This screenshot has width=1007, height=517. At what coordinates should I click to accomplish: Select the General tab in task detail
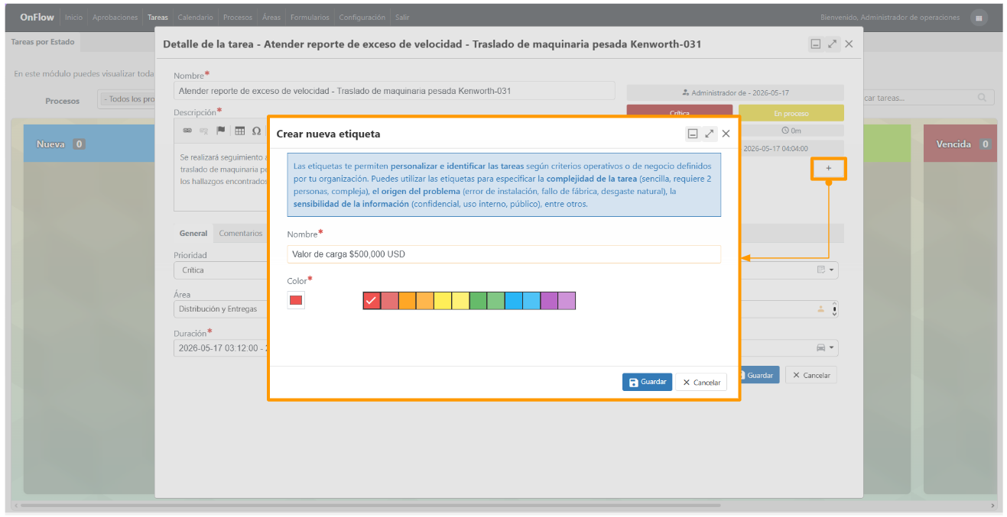point(193,234)
